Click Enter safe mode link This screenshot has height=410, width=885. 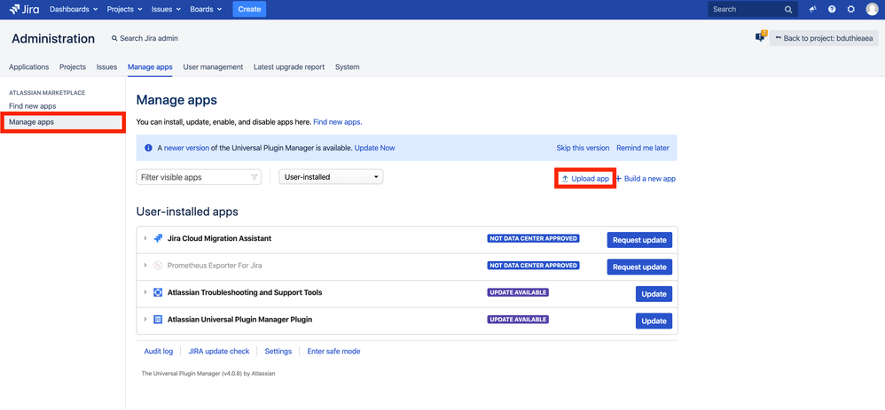point(333,352)
